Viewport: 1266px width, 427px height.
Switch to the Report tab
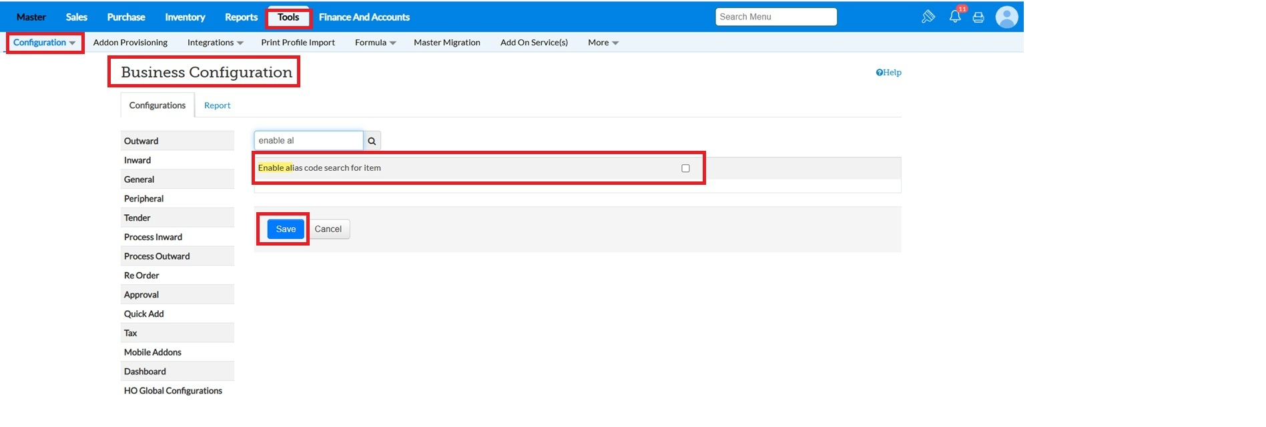(217, 105)
